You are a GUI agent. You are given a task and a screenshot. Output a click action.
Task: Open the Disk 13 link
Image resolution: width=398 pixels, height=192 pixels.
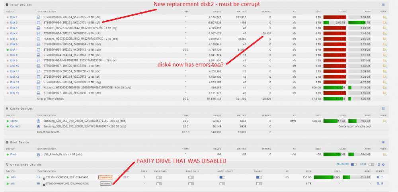click(14, 82)
